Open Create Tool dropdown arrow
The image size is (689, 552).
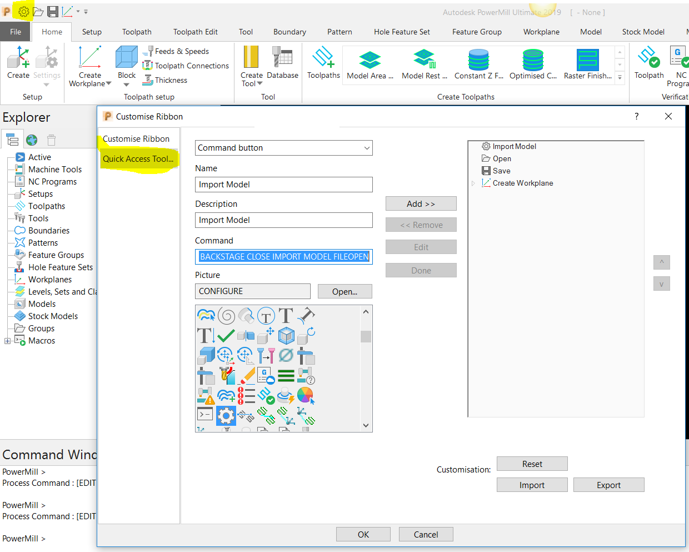[259, 84]
